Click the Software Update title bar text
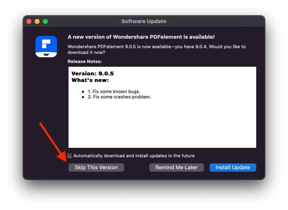The width and height of the screenshot is (288, 210). click(x=144, y=21)
